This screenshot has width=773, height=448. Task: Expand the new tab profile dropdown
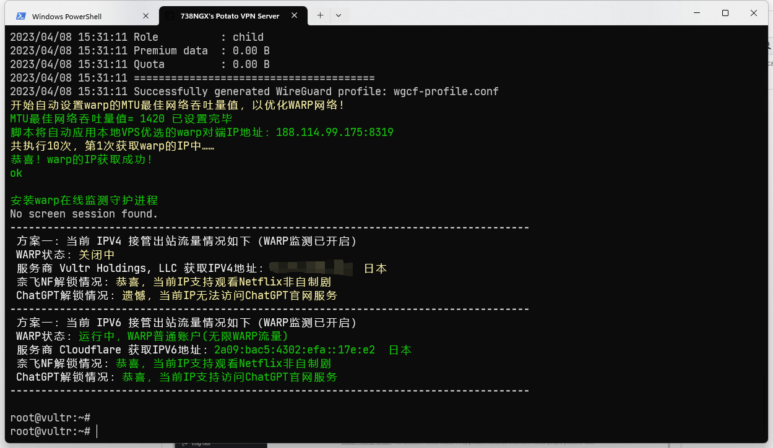point(339,15)
